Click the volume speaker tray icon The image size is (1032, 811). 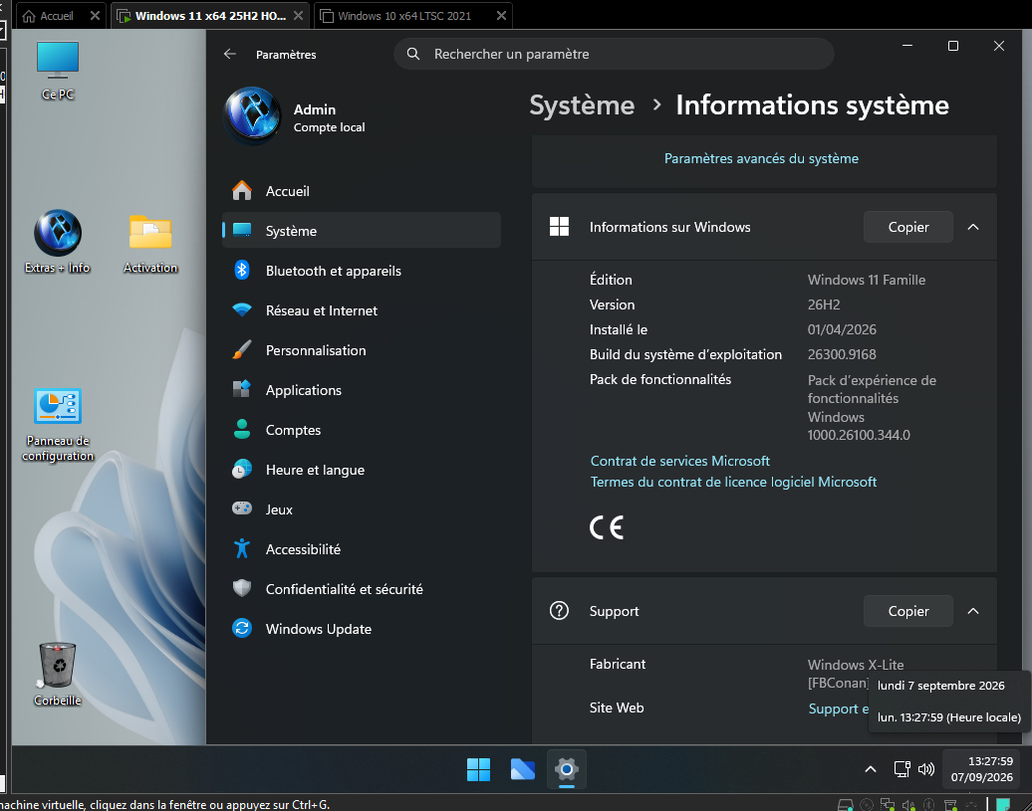click(926, 769)
